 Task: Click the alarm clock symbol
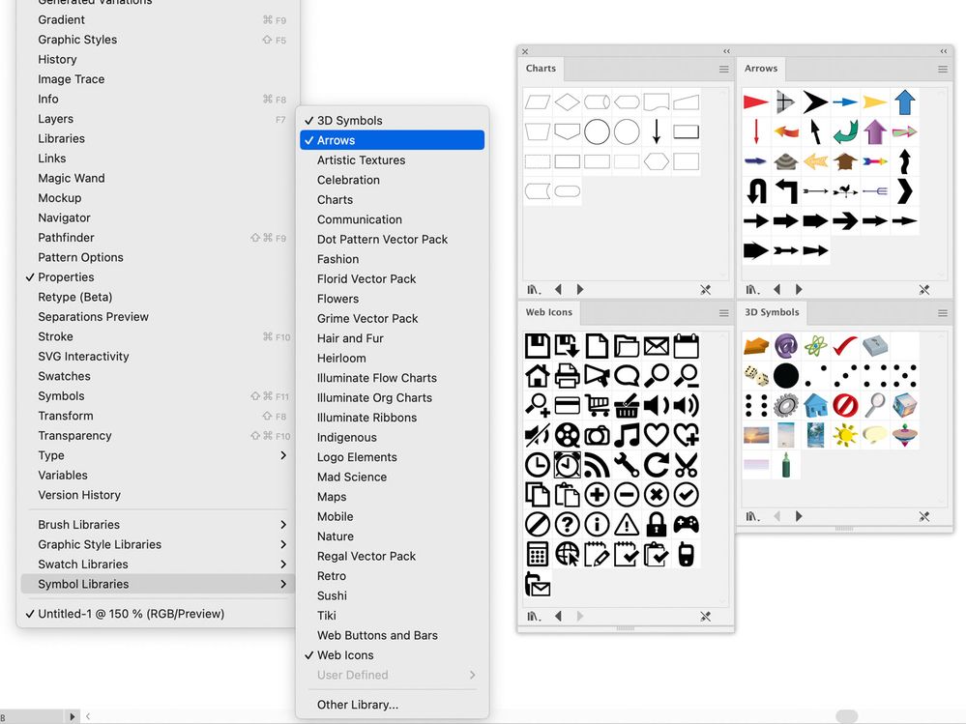567,463
